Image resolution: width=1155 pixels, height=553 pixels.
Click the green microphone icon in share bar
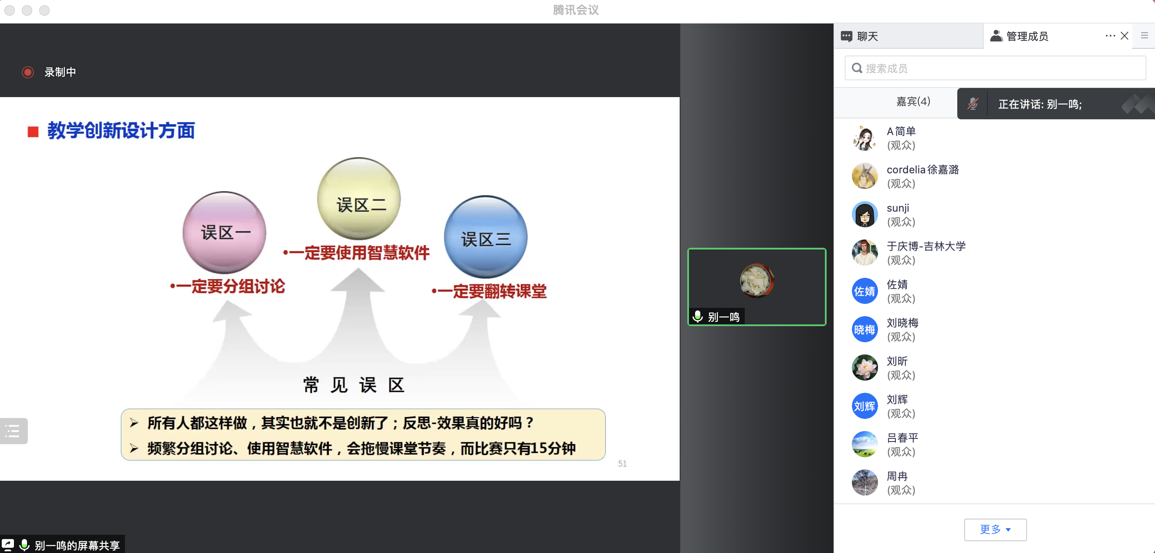point(24,545)
